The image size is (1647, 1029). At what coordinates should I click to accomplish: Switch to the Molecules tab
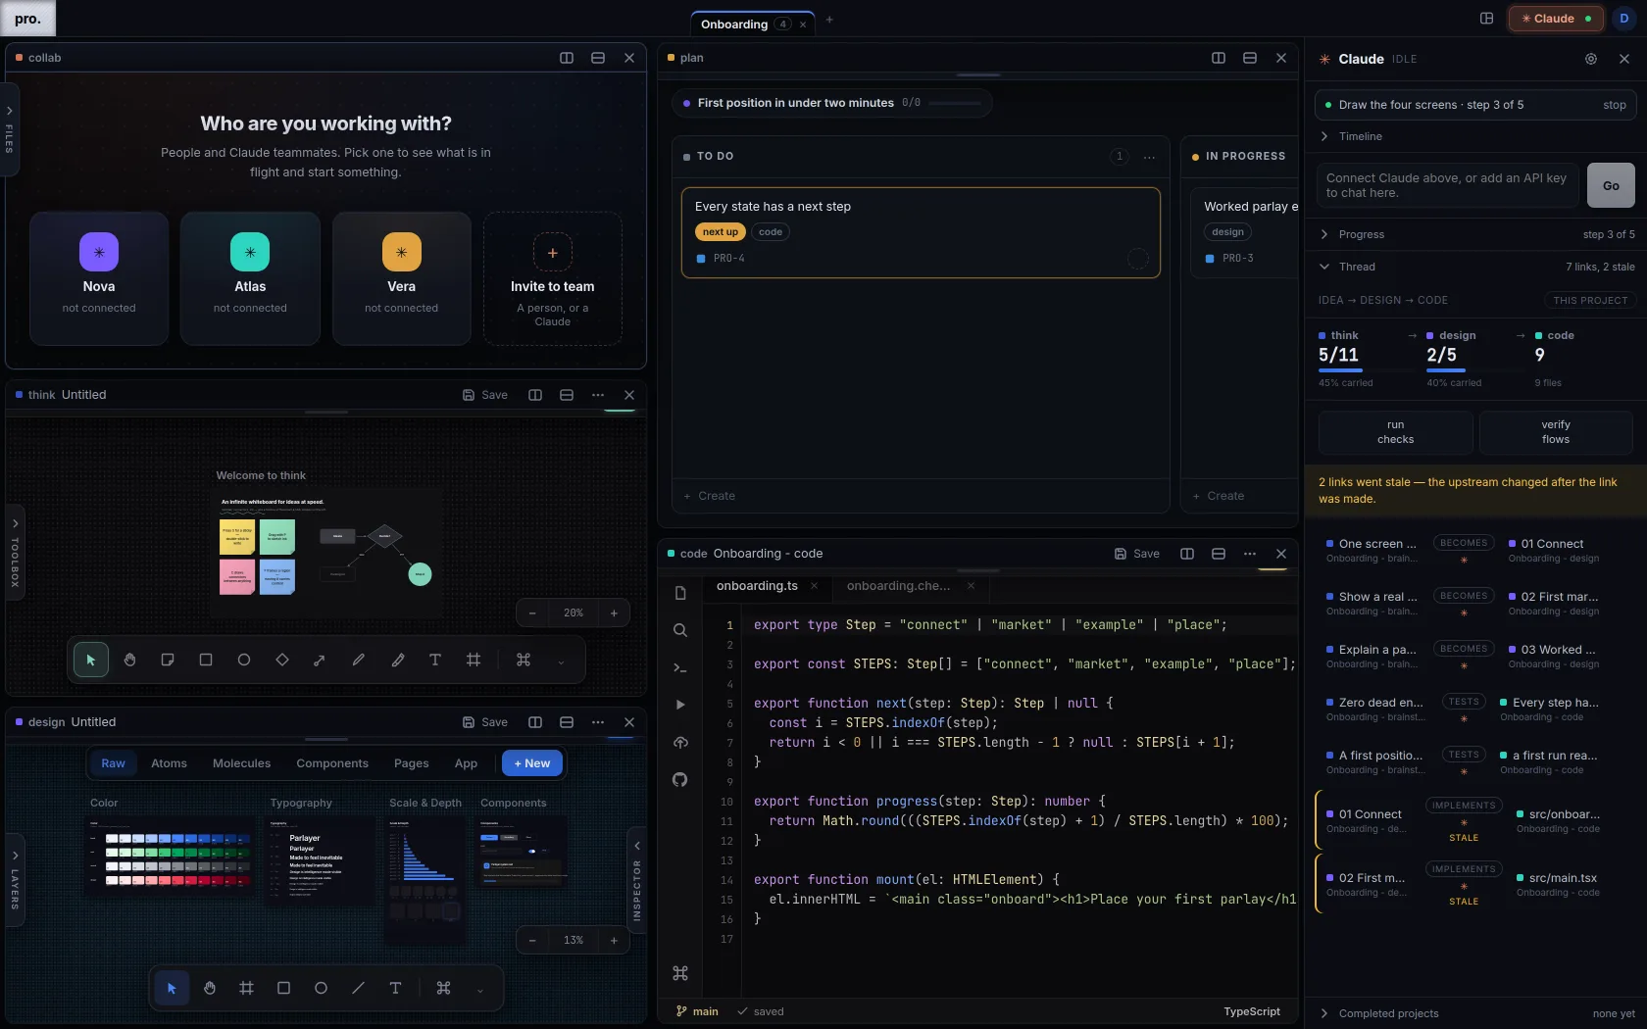tap(241, 763)
